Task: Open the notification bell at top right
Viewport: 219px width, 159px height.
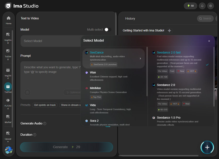Action: [x=202, y=6]
